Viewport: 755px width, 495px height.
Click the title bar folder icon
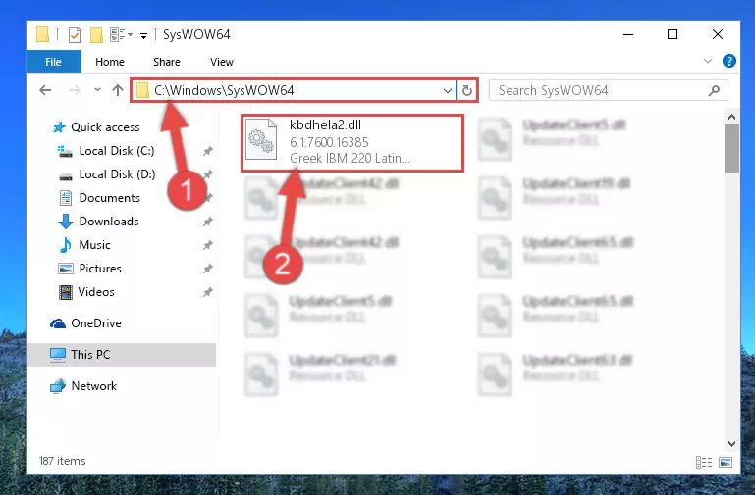click(42, 34)
